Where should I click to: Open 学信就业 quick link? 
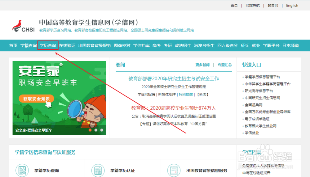coord(252,133)
